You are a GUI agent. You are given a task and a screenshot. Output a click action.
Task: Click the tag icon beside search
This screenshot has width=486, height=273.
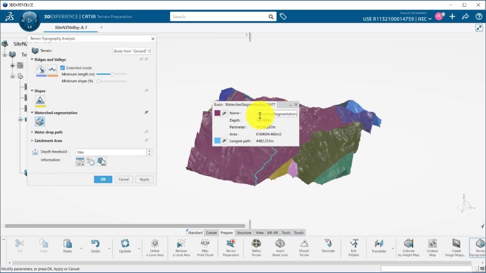point(283,17)
